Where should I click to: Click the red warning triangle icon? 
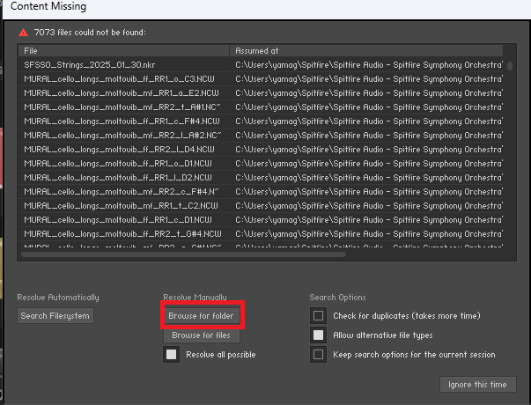tap(22, 32)
